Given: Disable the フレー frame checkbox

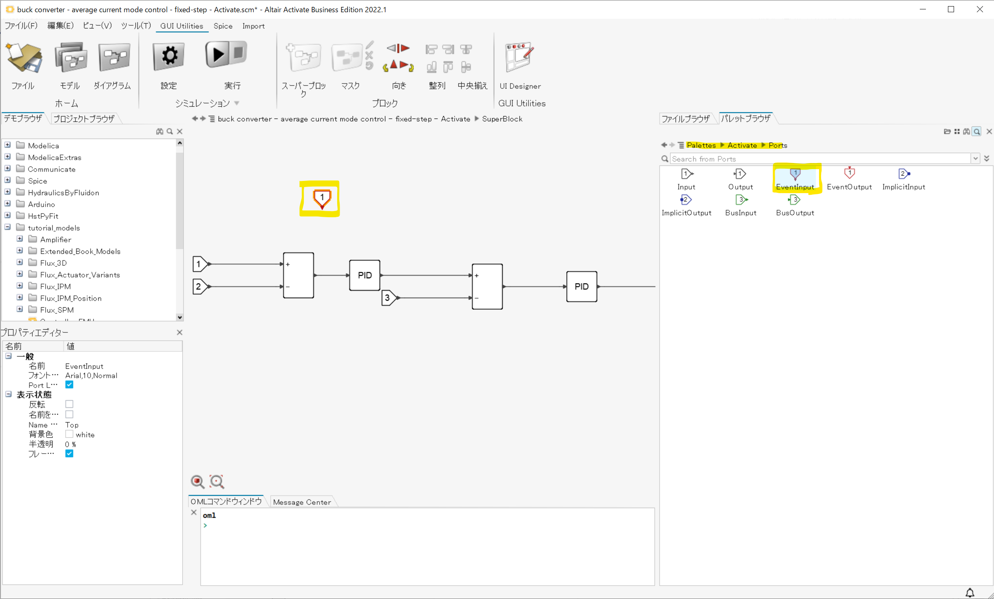Looking at the screenshot, I should (69, 454).
